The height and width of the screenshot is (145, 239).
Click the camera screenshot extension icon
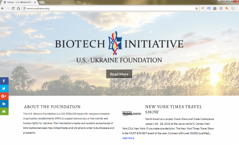coord(215,8)
